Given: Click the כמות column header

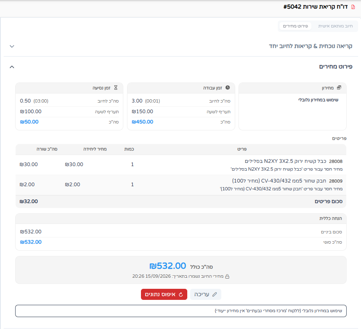Looking at the screenshot, I should point(129,149).
